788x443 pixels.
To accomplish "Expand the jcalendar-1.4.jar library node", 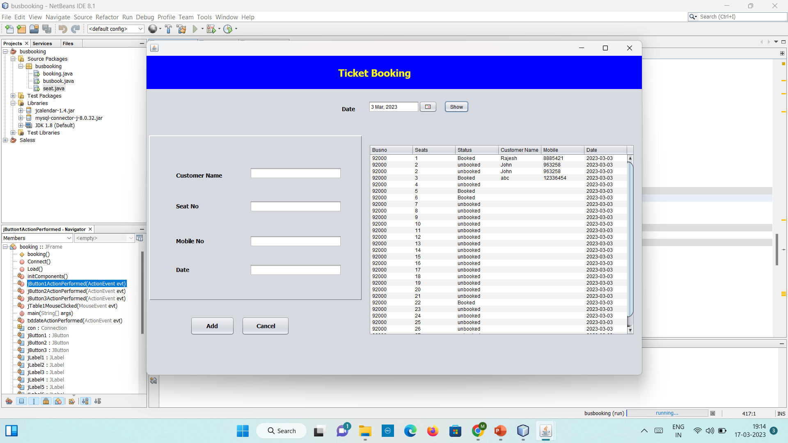I will (21, 110).
